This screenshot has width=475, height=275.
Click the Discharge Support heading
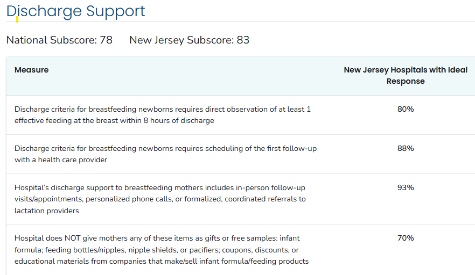click(x=76, y=11)
